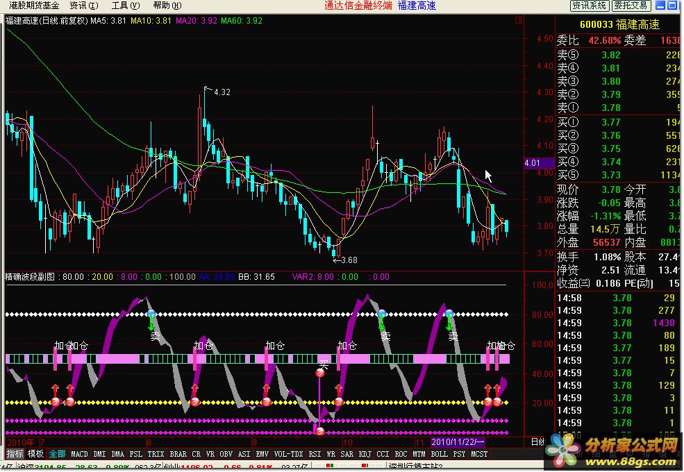Select the 指标 tab
Viewport: 684px width, 472px height.
click(x=15, y=454)
